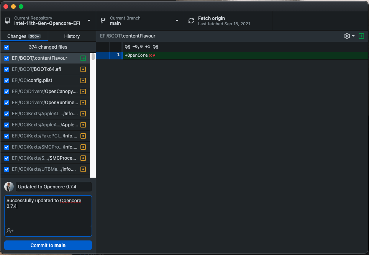Click modified status icon for AppleAL.../Info row
The width and height of the screenshot is (369, 255).
(x=83, y=114)
